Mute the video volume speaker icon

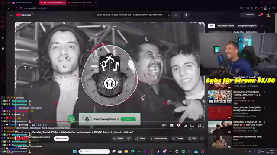[33, 125]
